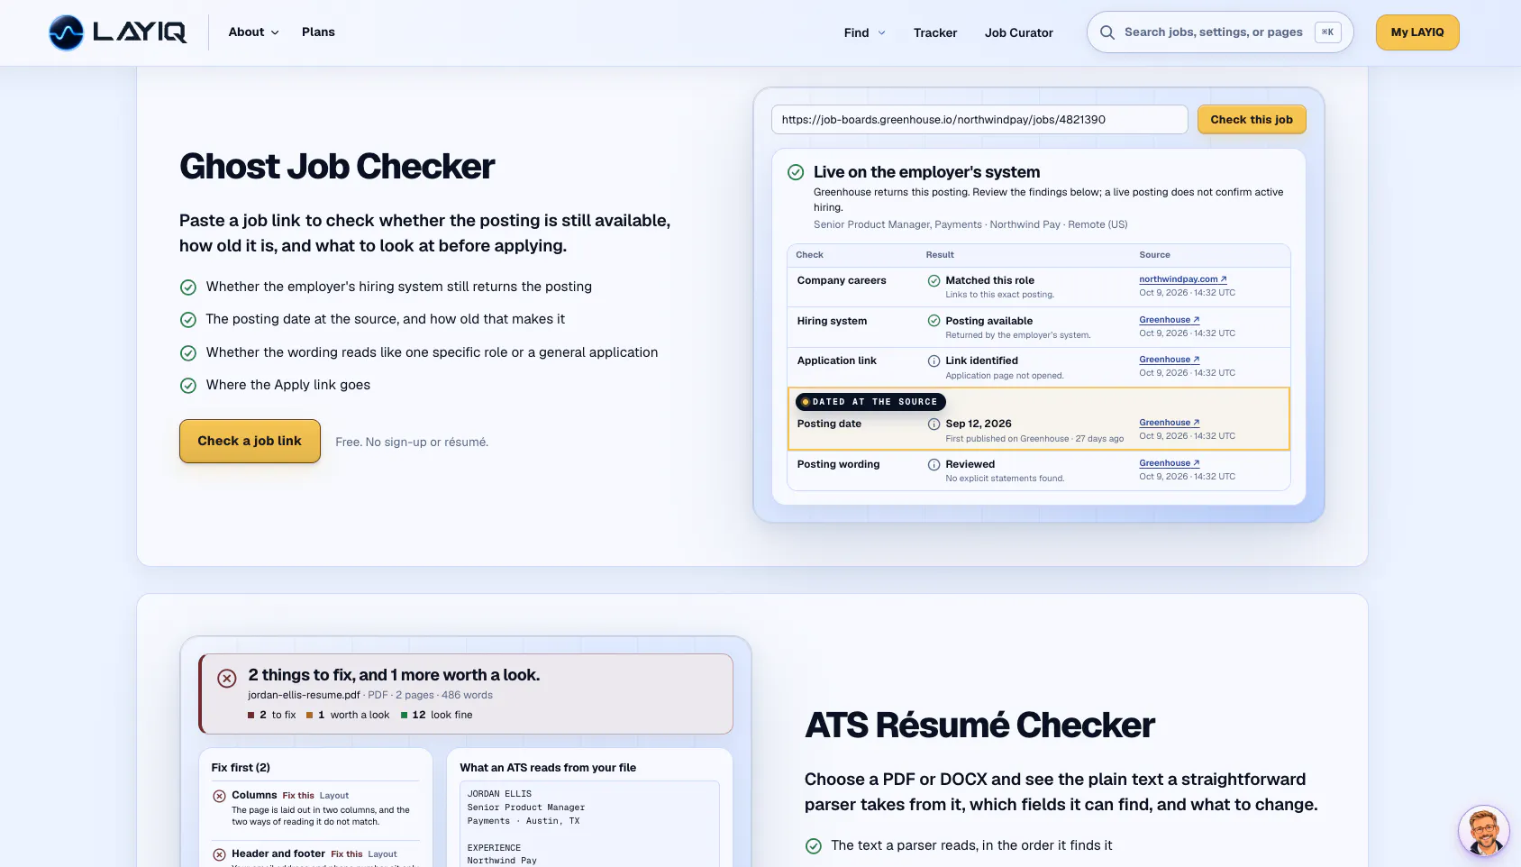Click the info icon next to Sep 12, 2026
The width and height of the screenshot is (1521, 867).
pyautogui.click(x=934, y=424)
